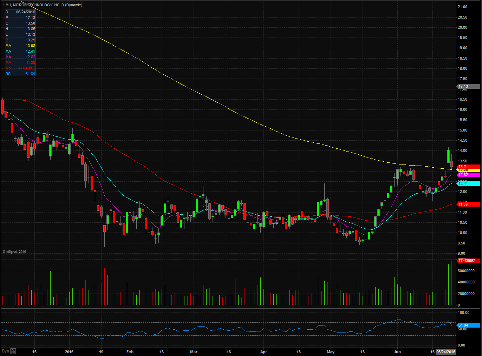
Task: Click the gray 17.13 marker on the price axis
Action: tap(469, 86)
